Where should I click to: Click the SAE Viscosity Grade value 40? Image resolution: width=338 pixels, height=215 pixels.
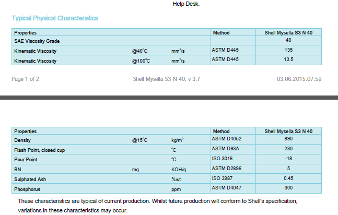click(x=288, y=40)
